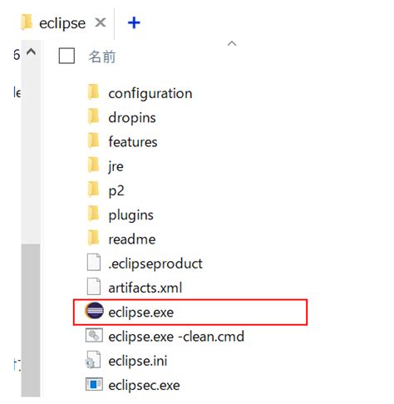394x404 pixels.
Task: Select the 'eclipsec.exe' file name
Action: point(144,386)
